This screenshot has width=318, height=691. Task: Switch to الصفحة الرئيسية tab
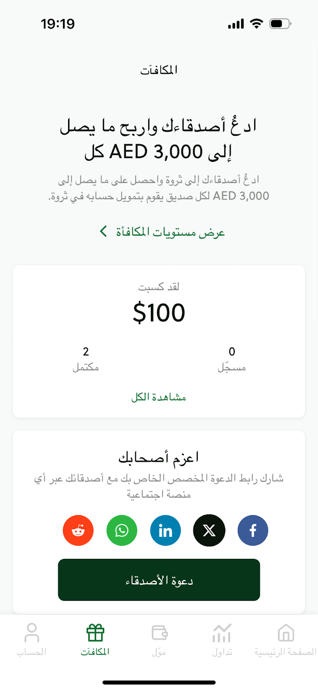(285, 651)
